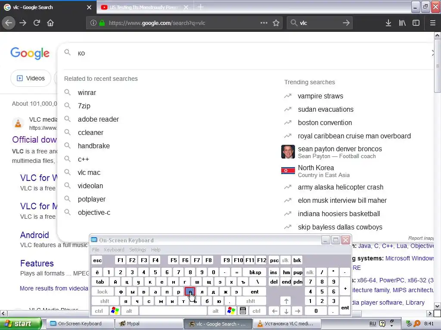Image resolution: width=441 pixels, height=330 pixels.
Task: Choose the videolan suggestion
Action: tap(90, 186)
